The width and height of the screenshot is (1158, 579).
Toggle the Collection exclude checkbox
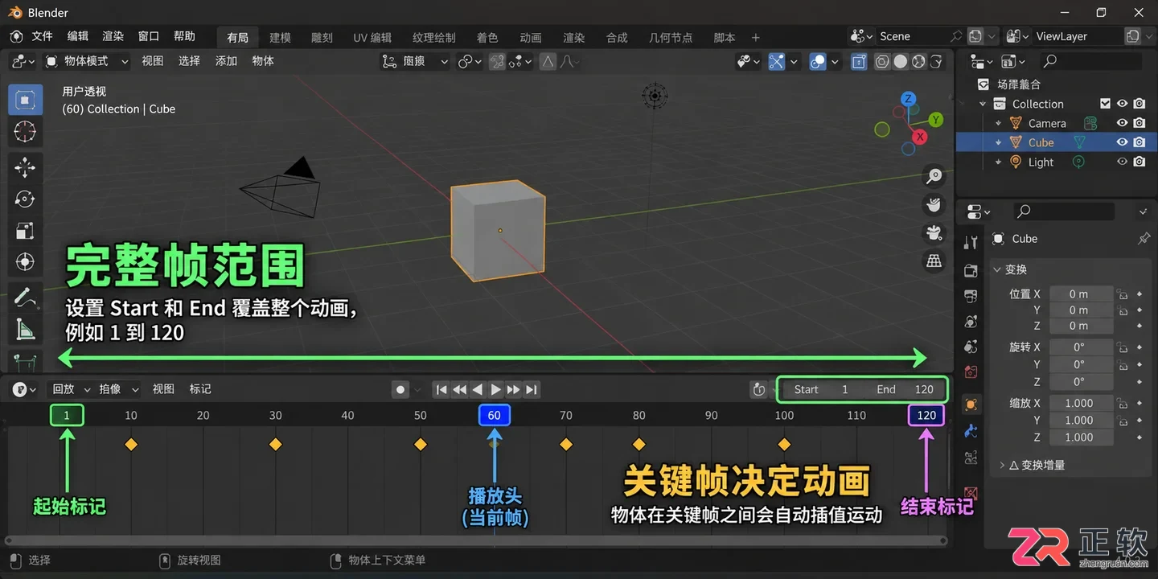tap(1105, 104)
